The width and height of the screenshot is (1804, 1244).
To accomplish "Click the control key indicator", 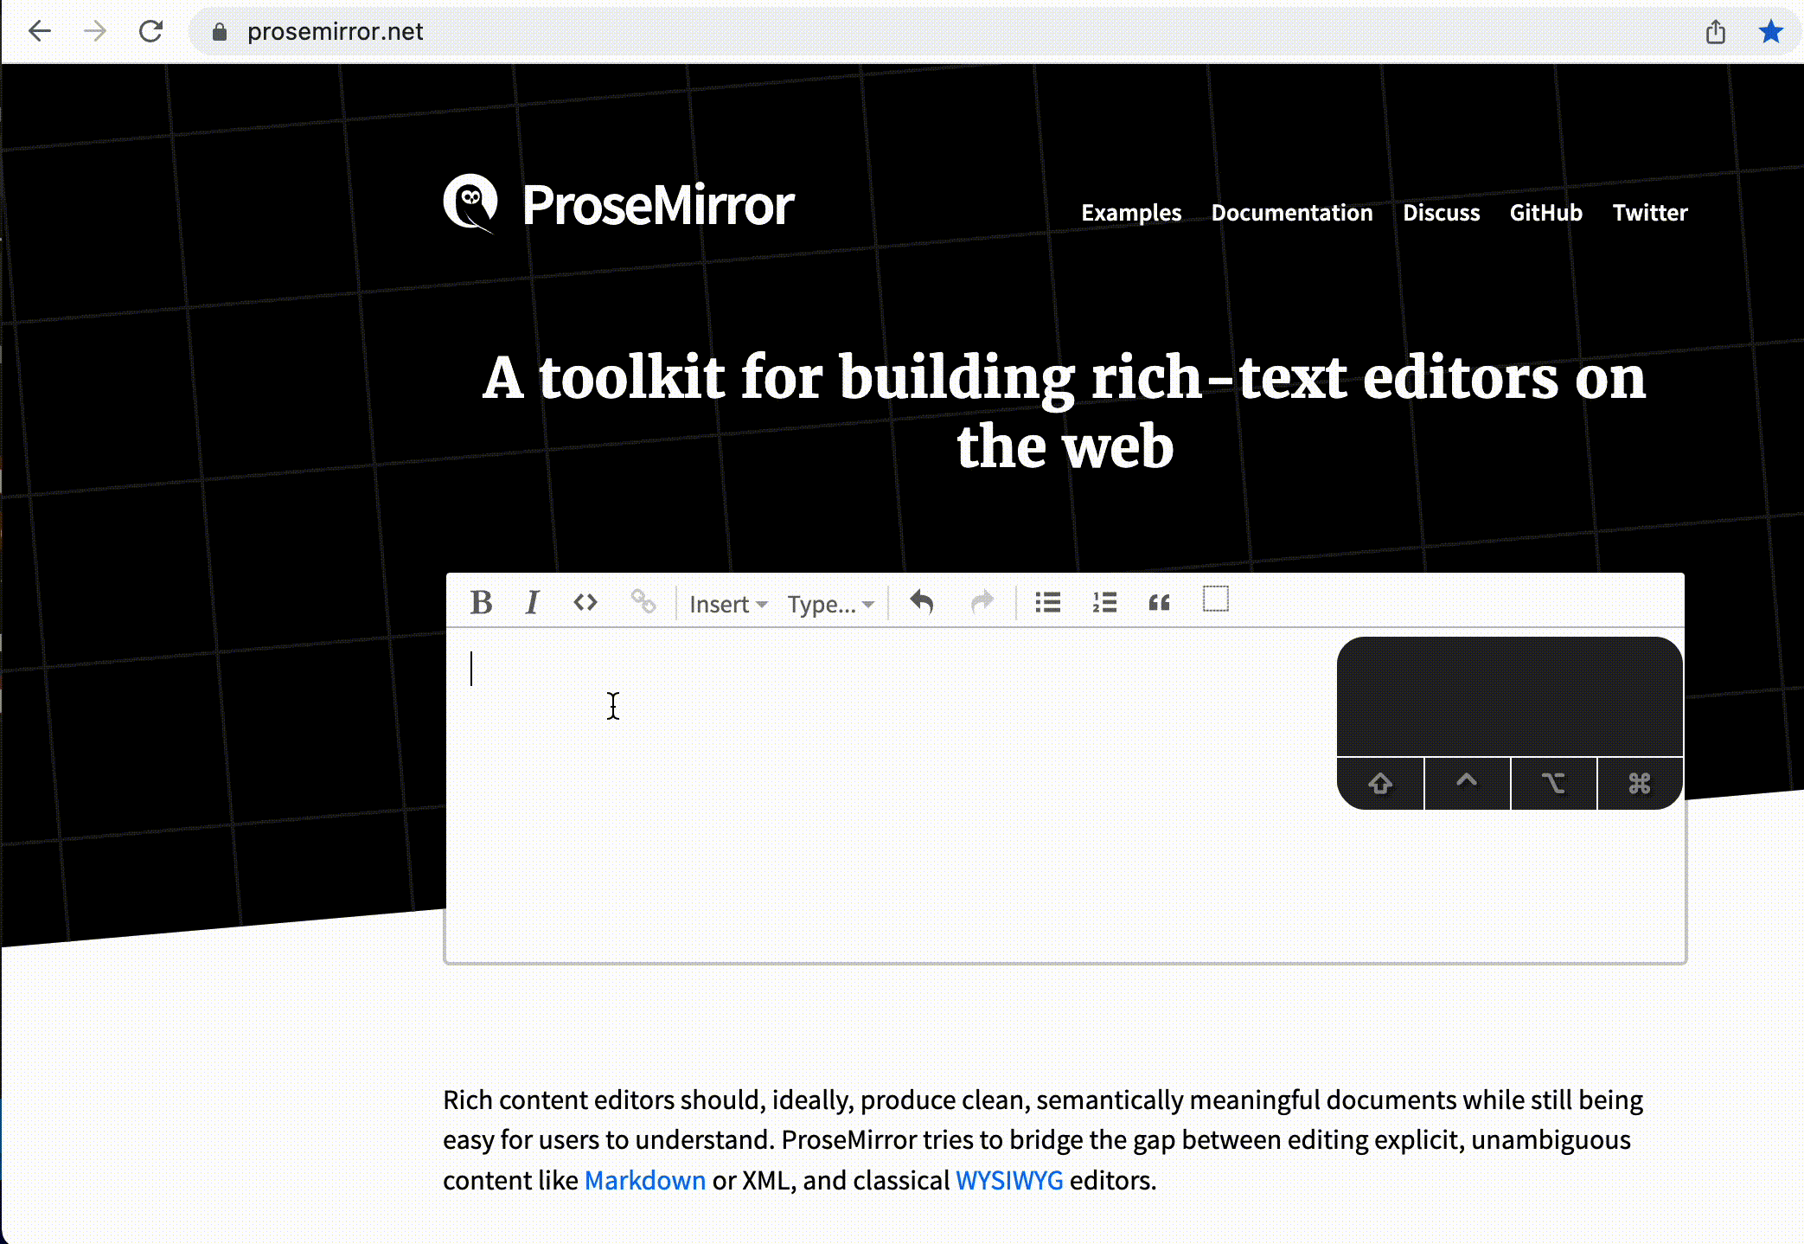I will (x=1467, y=784).
